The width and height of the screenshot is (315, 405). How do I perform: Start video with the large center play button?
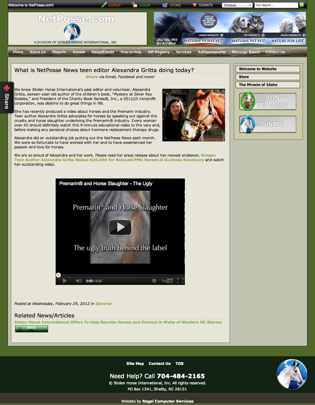[120, 227]
